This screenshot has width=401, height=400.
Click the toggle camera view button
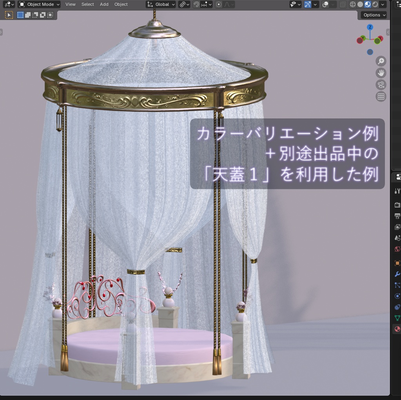tap(381, 85)
